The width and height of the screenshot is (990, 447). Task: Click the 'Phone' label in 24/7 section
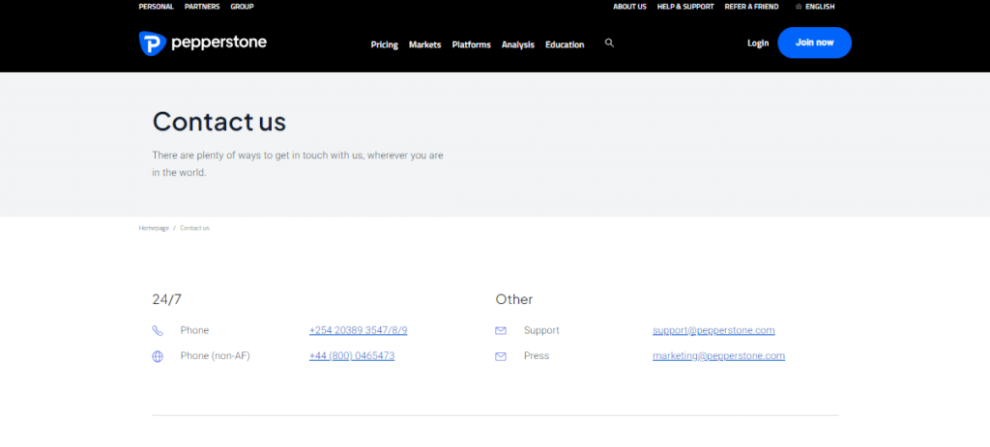(194, 330)
